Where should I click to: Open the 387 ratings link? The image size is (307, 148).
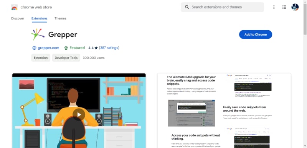(109, 48)
